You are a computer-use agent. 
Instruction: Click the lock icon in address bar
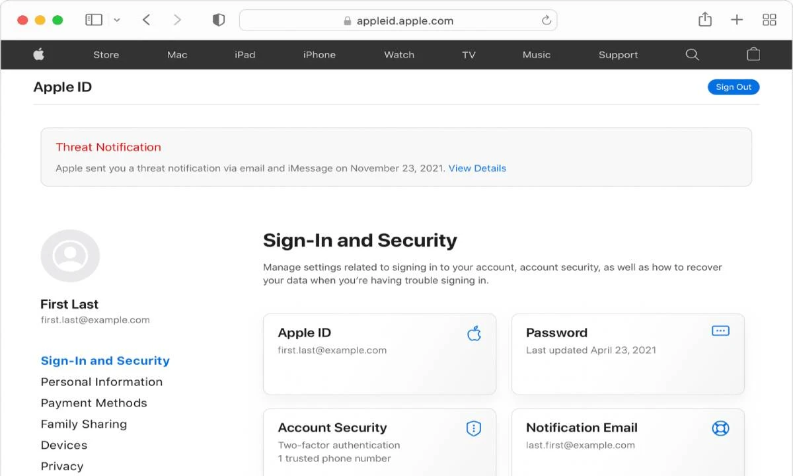[x=348, y=20]
